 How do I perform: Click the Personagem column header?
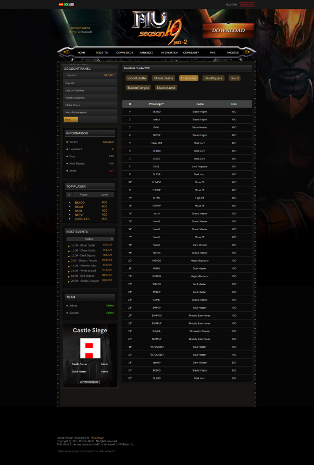[x=157, y=104]
